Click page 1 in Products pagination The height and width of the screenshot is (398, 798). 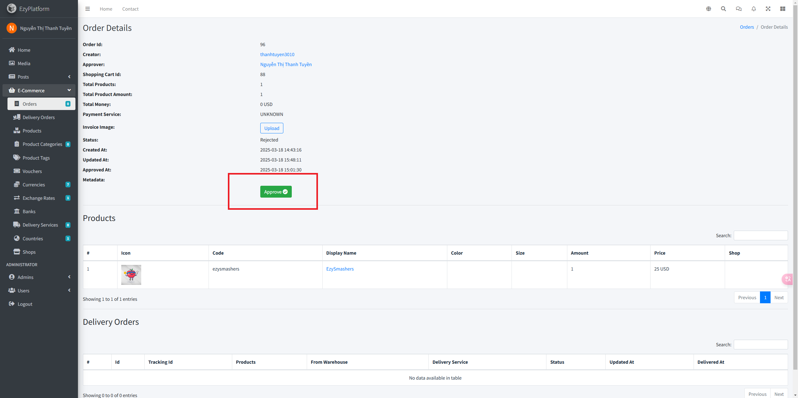[765, 298]
